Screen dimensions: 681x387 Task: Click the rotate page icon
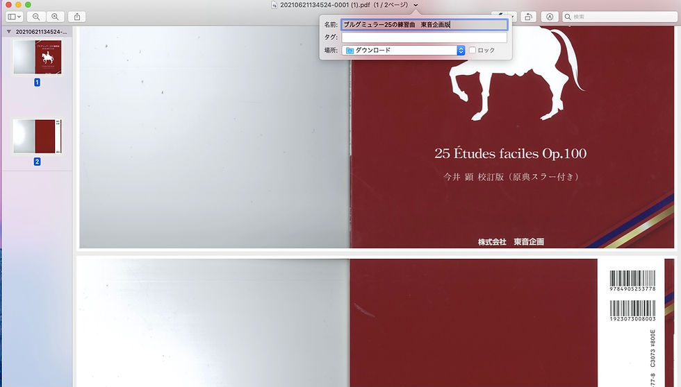click(x=529, y=17)
